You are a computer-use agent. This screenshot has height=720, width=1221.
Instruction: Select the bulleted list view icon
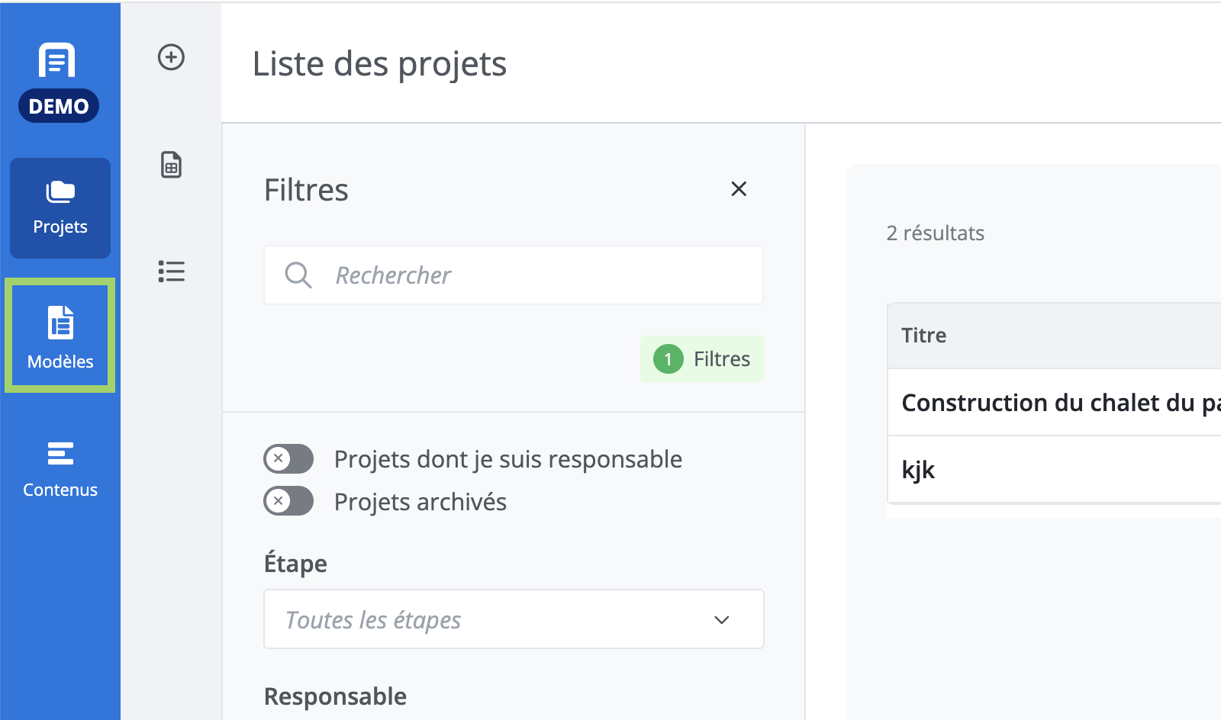tap(171, 272)
